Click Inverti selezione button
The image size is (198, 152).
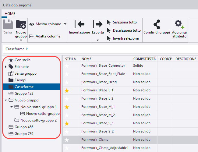126,38
